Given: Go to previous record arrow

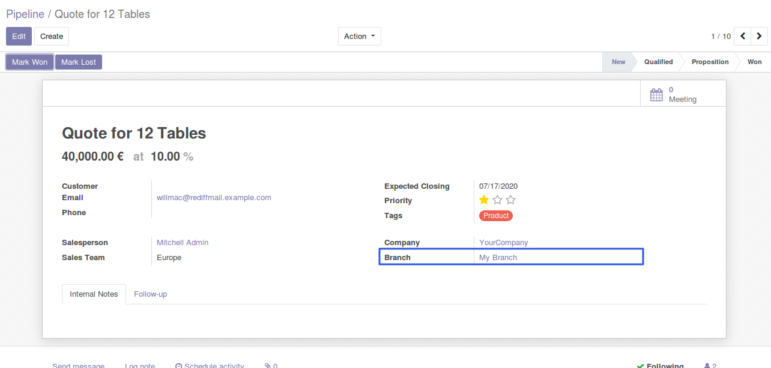Looking at the screenshot, I should [743, 37].
